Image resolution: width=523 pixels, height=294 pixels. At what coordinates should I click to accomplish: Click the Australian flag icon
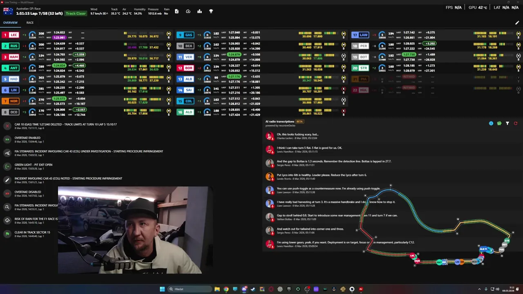[x=8, y=11]
